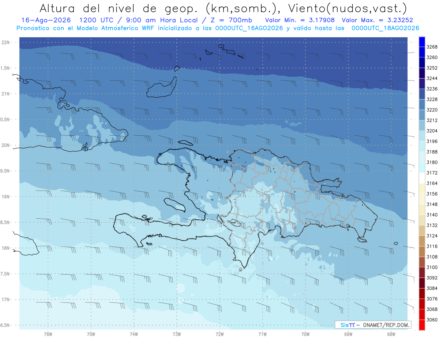Image resolution: width=439 pixels, height=339 pixels.
Task: Click the 18N latitude axis label
Action: [x=5, y=248]
